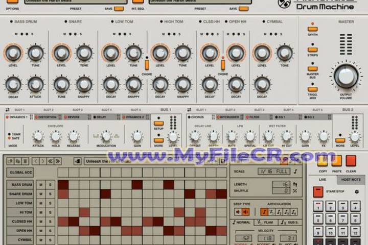Click the GLOBAL ACC button
The height and width of the screenshot is (245, 368).
pos(20,173)
